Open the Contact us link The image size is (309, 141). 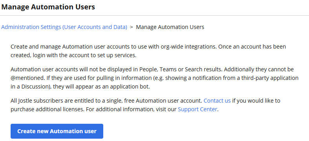pos(217,101)
